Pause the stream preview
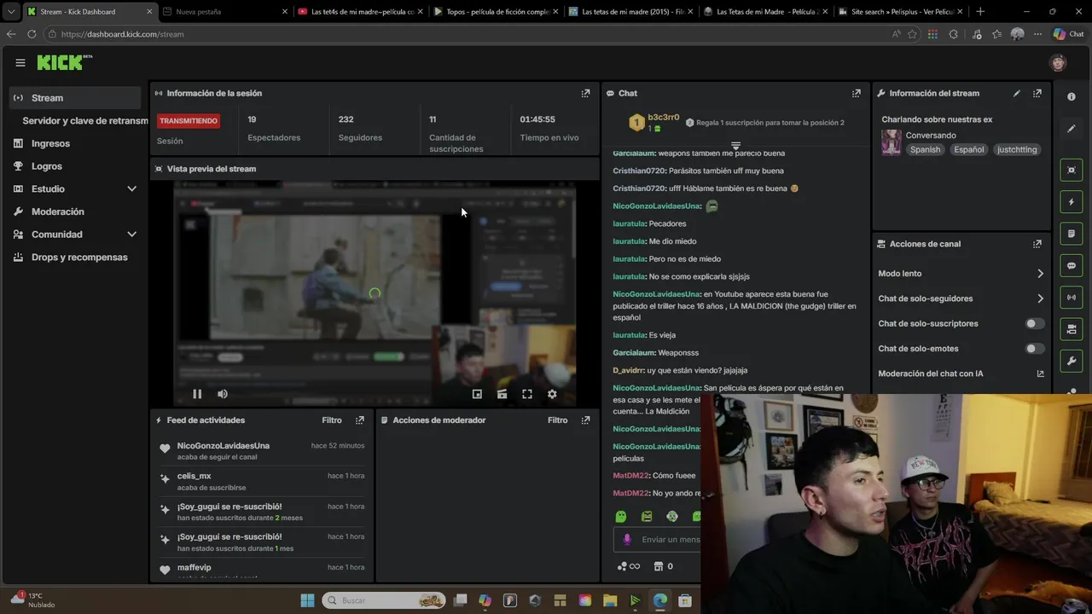1092x614 pixels. [197, 394]
